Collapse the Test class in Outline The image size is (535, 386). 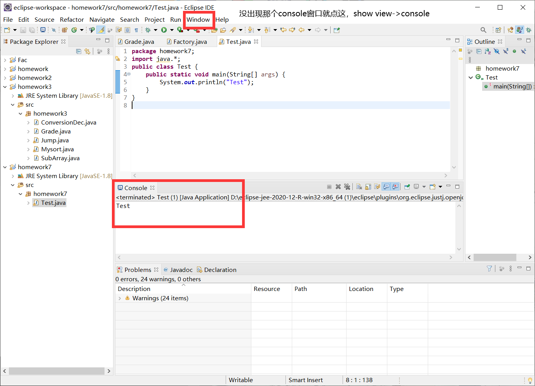(471, 78)
